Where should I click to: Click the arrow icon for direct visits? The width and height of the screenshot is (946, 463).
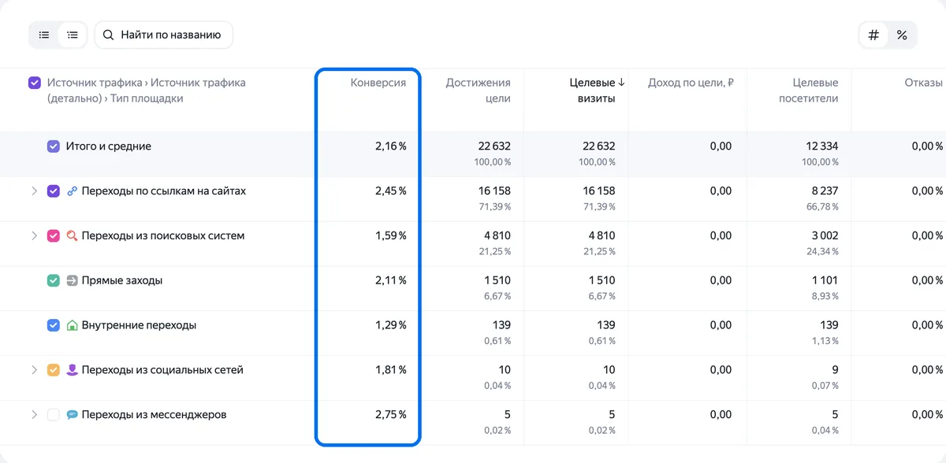[x=73, y=280]
